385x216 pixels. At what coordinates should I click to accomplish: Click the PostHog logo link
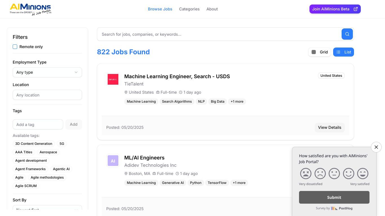[342, 208]
